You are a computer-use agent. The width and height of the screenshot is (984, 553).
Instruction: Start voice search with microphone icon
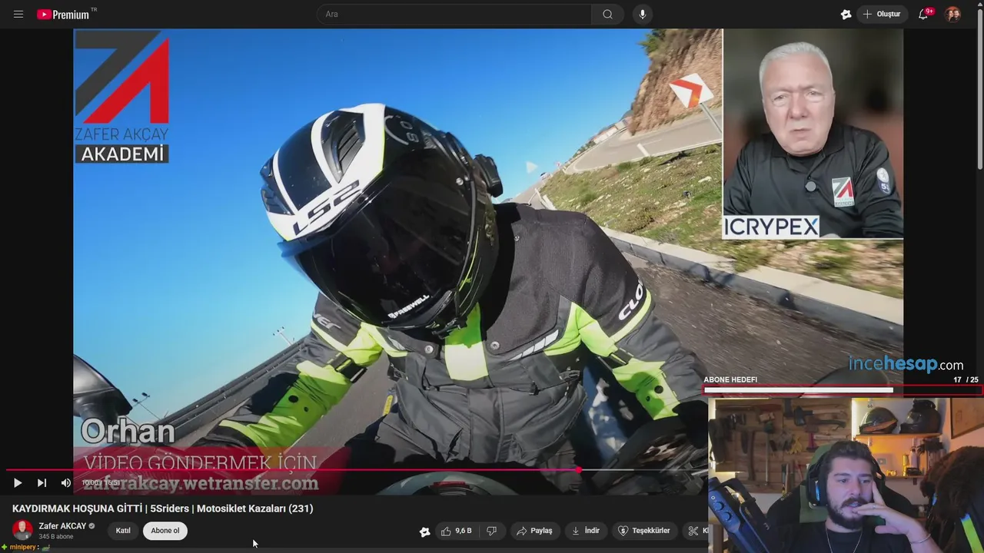pyautogui.click(x=643, y=14)
